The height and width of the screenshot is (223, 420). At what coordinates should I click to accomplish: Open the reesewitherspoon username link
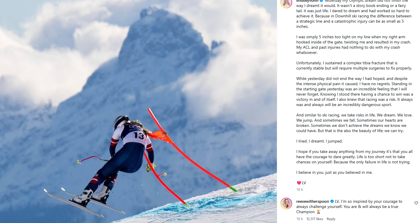point(313,201)
